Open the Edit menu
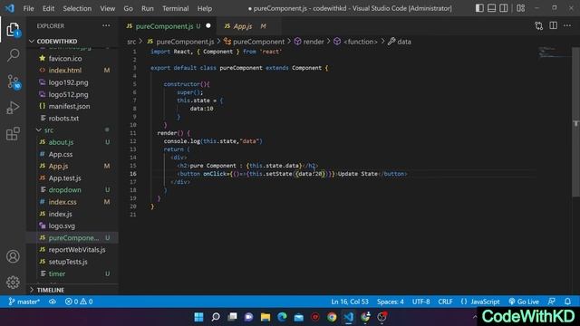 click(48, 8)
